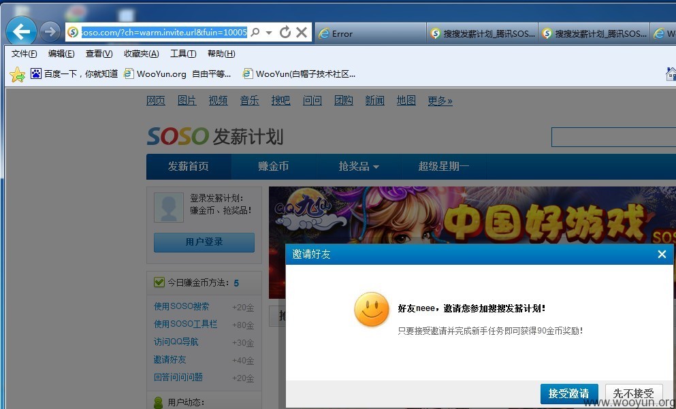Image resolution: width=676 pixels, height=409 pixels.
Task: Open the 编辑(E) menu
Action: pyautogui.click(x=61, y=54)
